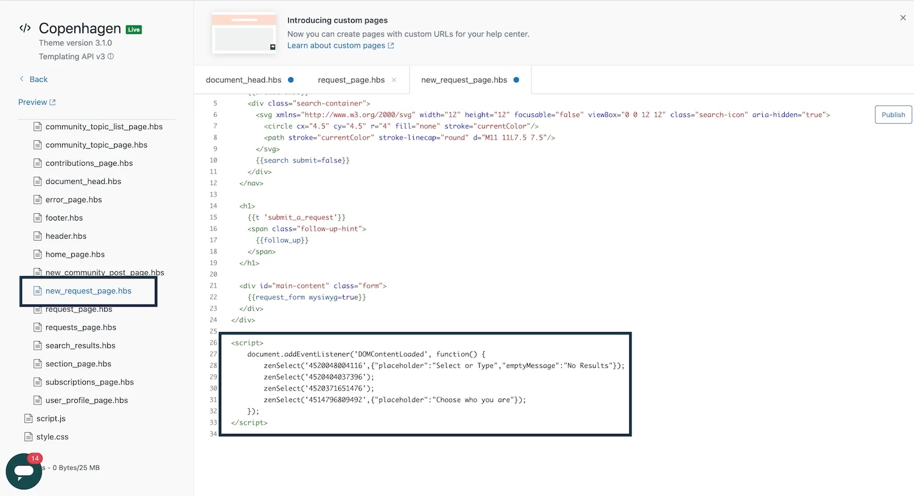Open user_profile_page.hbs template file
This screenshot has height=496, width=914.
87,400
